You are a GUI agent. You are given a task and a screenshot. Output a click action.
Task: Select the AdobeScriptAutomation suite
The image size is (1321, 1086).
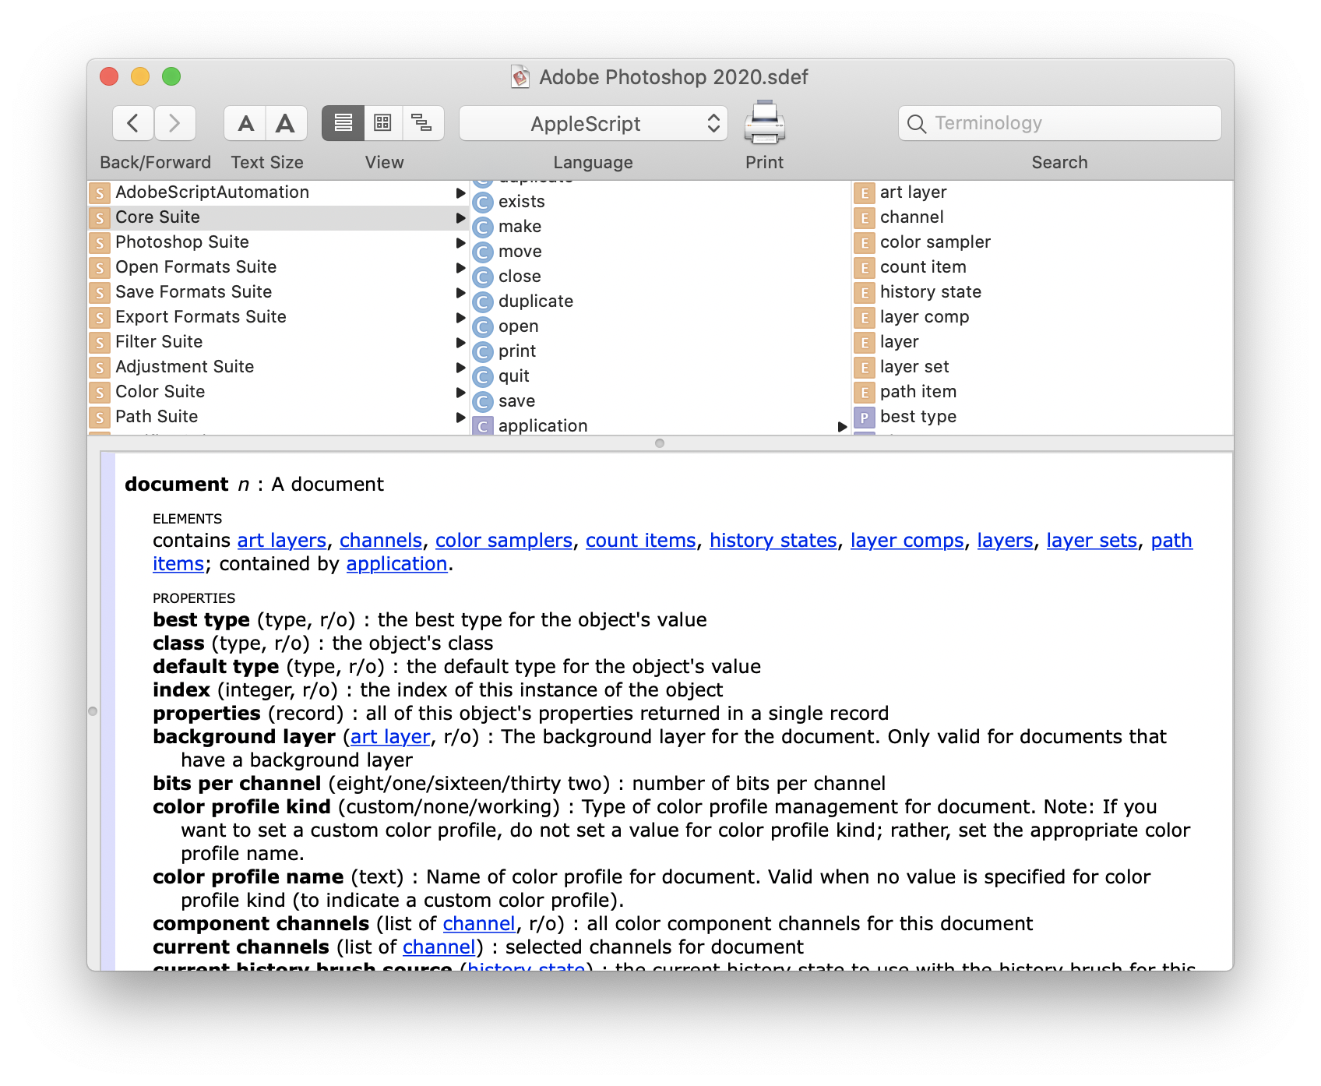(278, 192)
